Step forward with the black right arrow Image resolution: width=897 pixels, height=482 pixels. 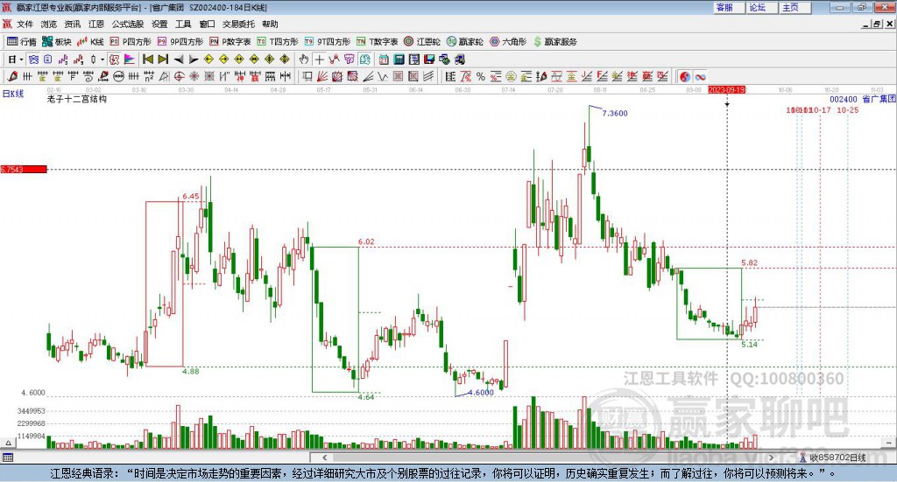click(194, 59)
